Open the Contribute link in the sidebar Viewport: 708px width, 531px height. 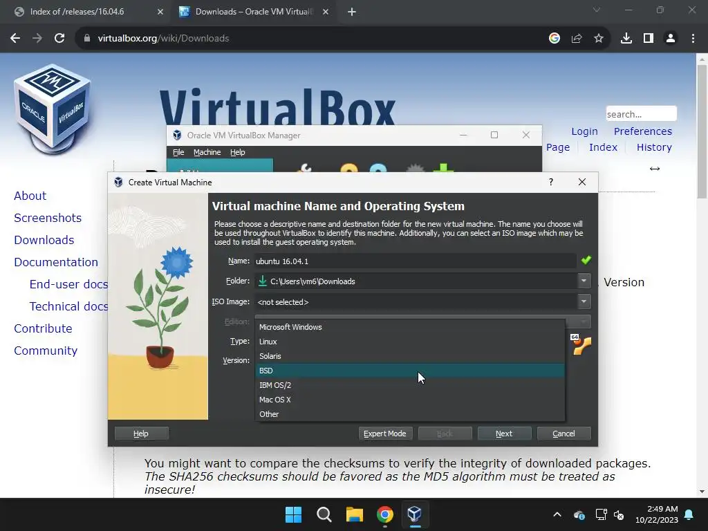coord(44,328)
